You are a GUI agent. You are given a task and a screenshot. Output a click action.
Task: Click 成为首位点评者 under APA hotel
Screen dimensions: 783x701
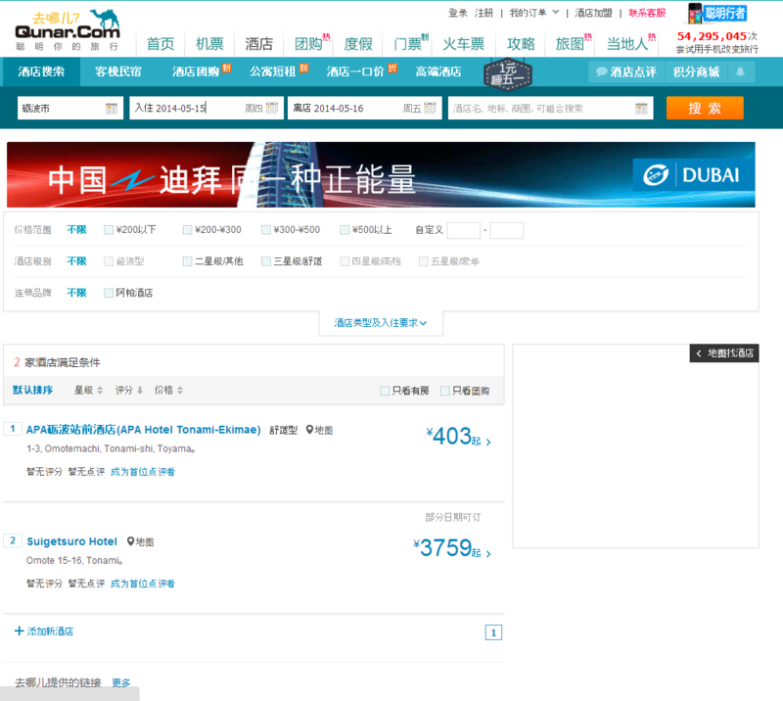(143, 472)
